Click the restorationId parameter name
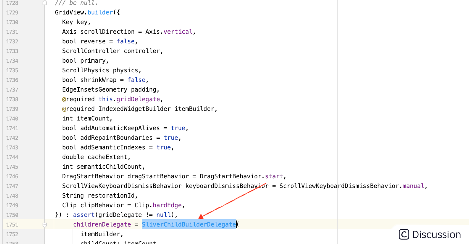 [111, 196]
